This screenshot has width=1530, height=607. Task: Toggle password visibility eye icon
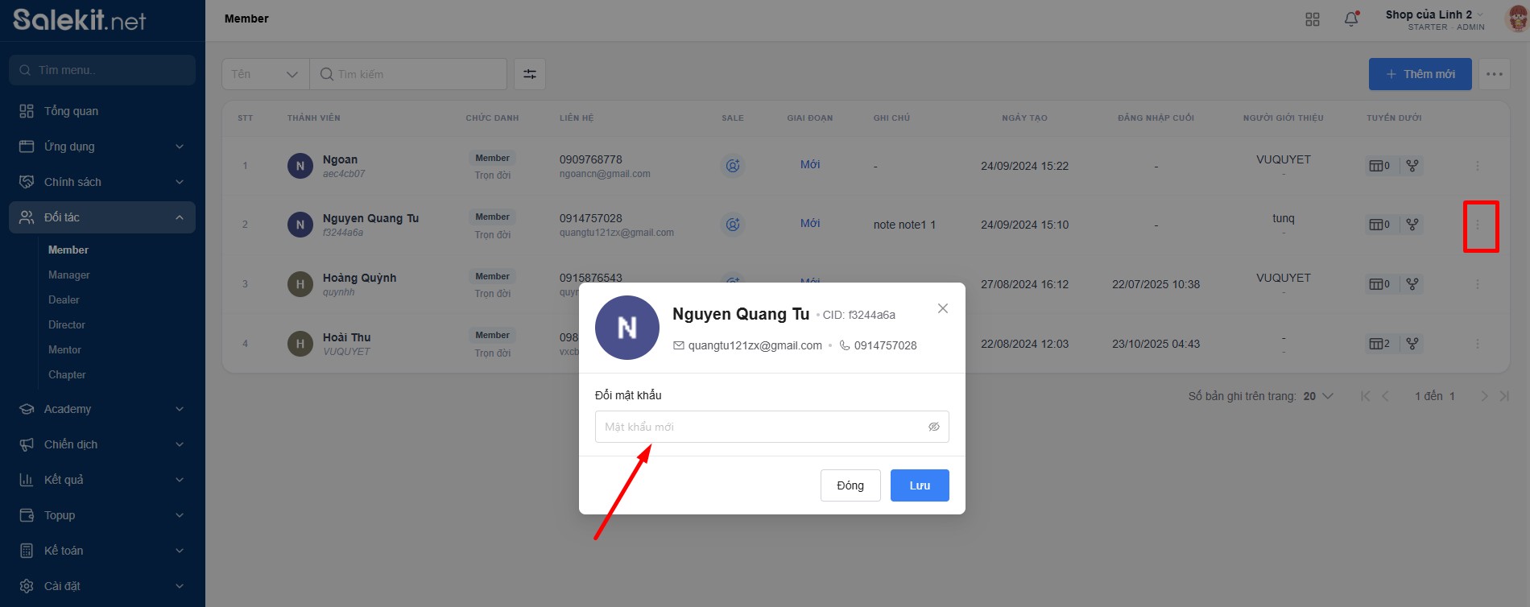pos(933,427)
